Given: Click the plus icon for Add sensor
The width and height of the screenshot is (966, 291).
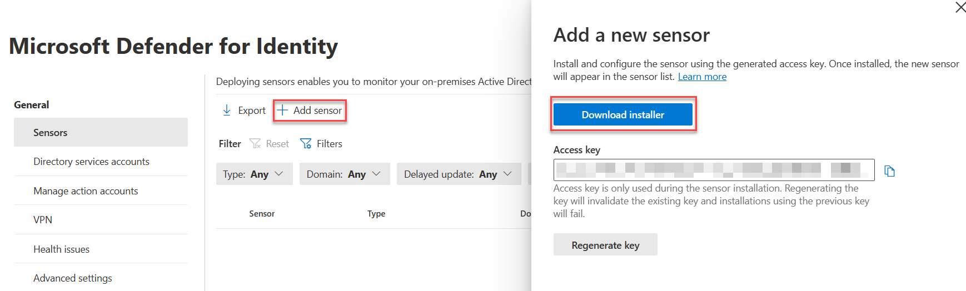Looking at the screenshot, I should (283, 111).
